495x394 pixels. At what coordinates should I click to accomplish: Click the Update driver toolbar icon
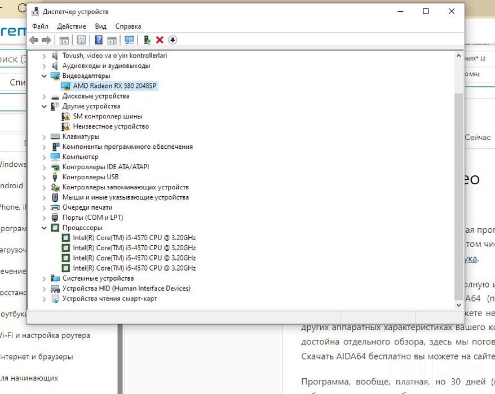[x=147, y=40]
